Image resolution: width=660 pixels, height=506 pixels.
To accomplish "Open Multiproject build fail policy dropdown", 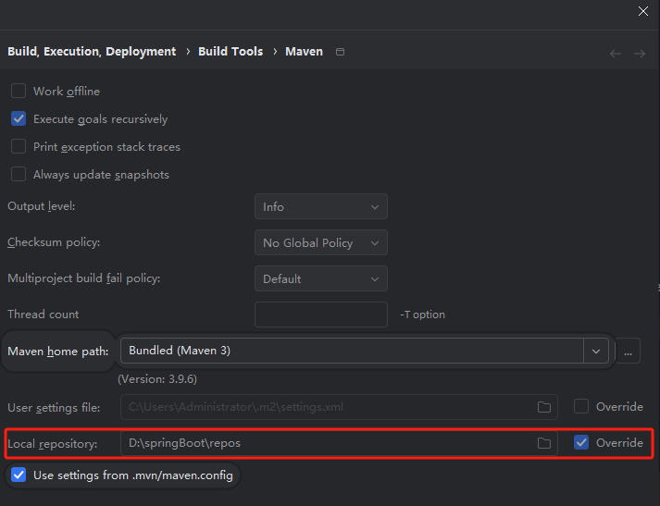I will pyautogui.click(x=320, y=278).
